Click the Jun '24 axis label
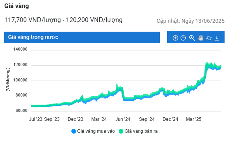The height and width of the screenshot is (144, 230). pos(123,119)
